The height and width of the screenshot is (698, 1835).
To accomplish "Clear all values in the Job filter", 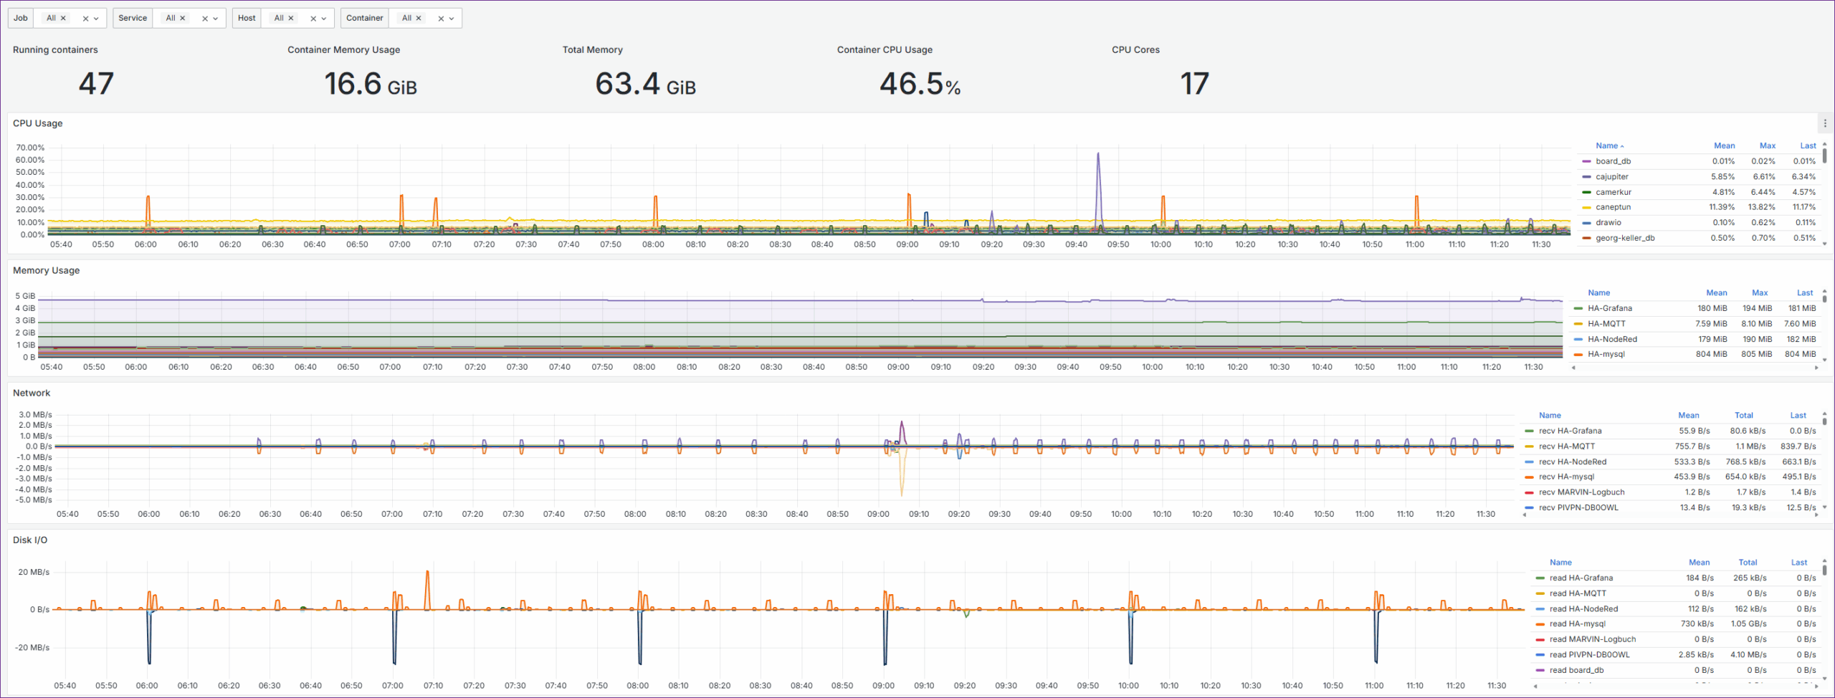I will click(x=85, y=19).
